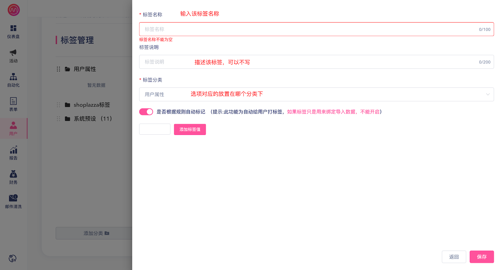Toggle off 是否根据规则自动标记 switch
Screen dimensions: 501x270
point(146,112)
